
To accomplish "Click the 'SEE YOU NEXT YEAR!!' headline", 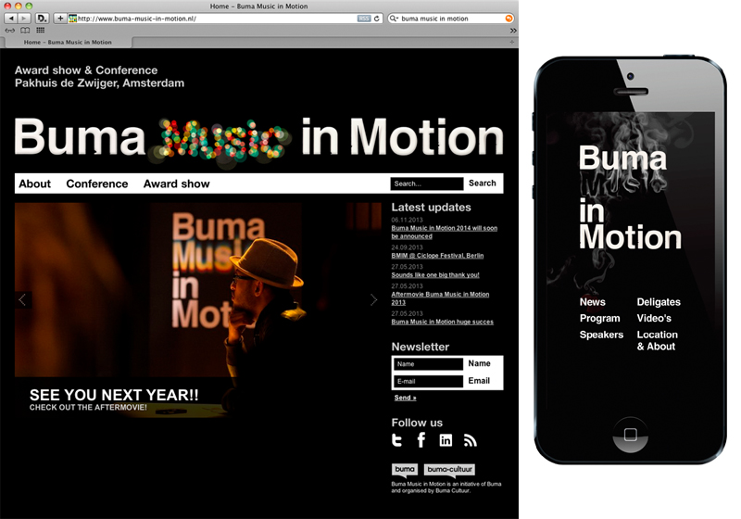I will [x=114, y=395].
